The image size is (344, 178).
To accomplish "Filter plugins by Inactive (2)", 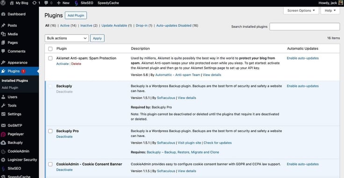I will click(89, 25).
